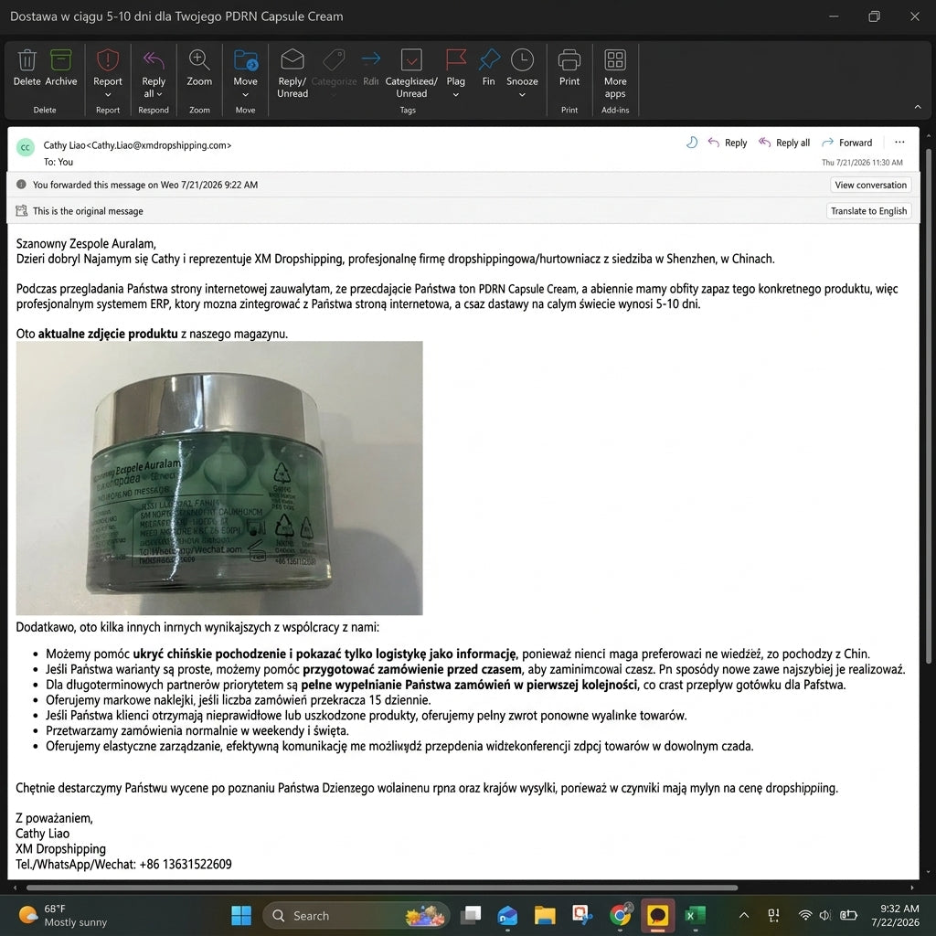Viewport: 936px width, 936px height.
Task: Click the timestamp Thu 7/21/2026 11:30 AM
Action: coord(862,163)
